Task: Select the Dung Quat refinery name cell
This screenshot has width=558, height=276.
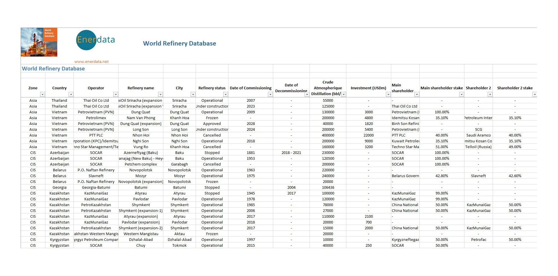Action: point(141,112)
